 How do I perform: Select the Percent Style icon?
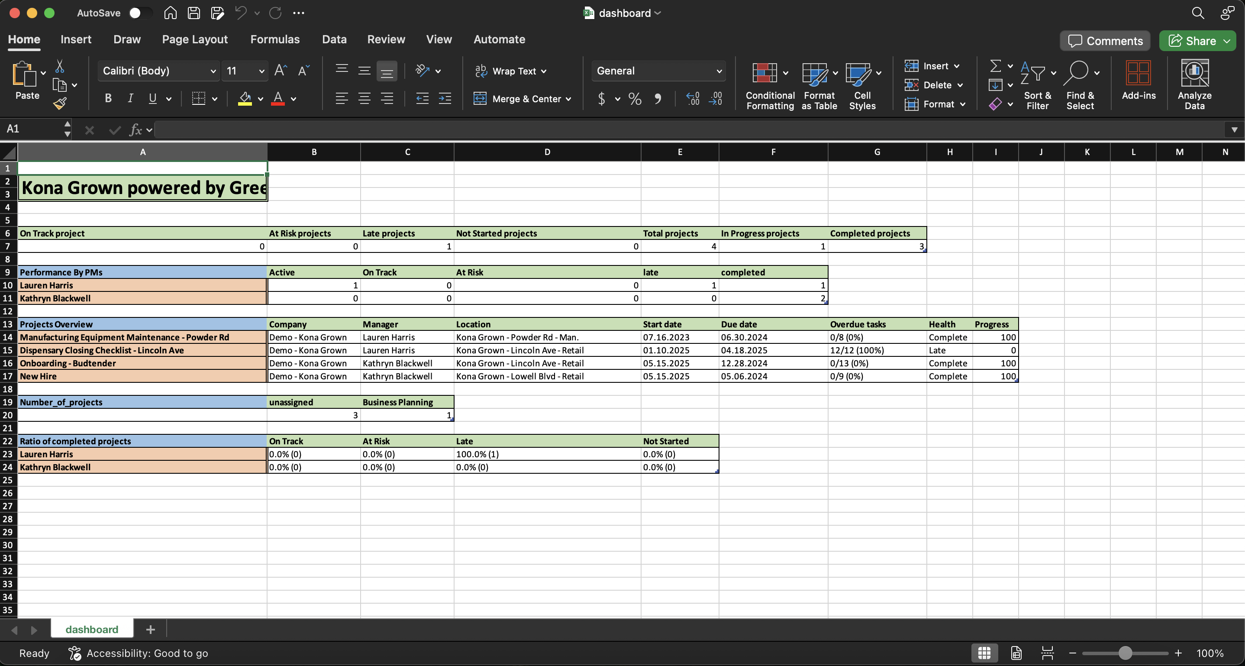(x=635, y=99)
